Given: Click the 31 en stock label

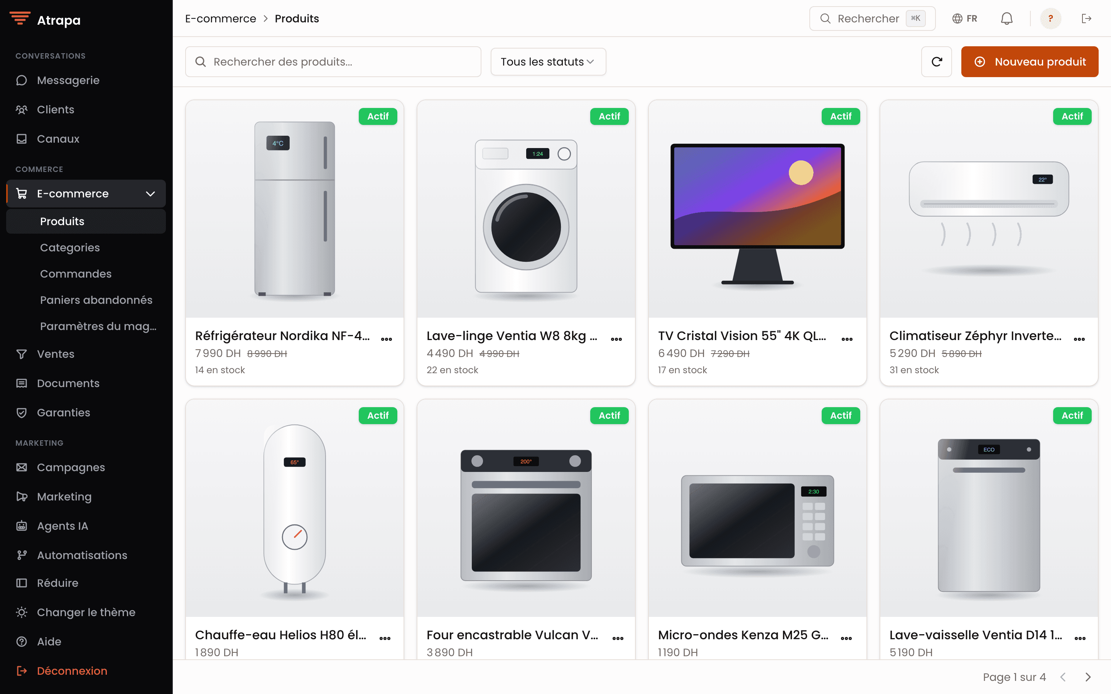Looking at the screenshot, I should tap(914, 370).
